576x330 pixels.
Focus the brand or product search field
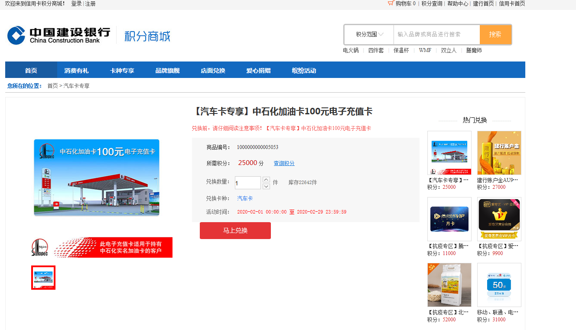click(x=436, y=35)
